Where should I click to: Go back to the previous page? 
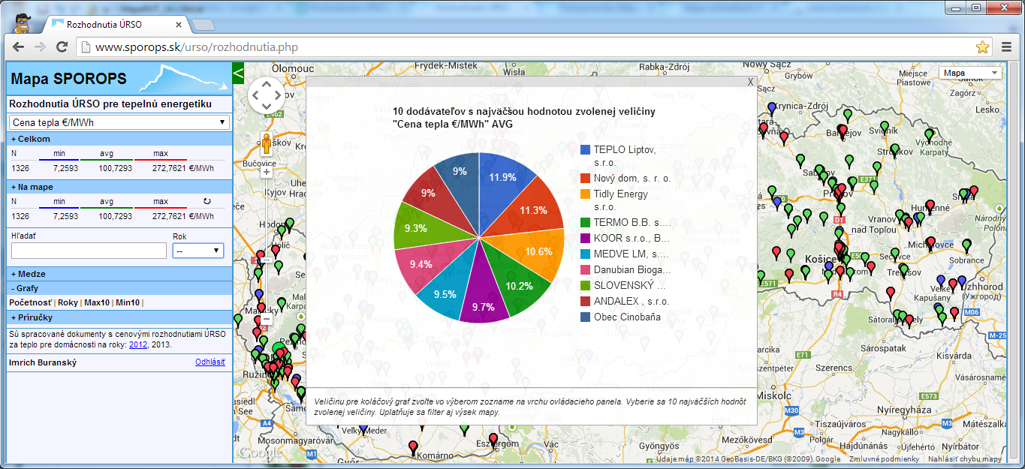pyautogui.click(x=18, y=47)
